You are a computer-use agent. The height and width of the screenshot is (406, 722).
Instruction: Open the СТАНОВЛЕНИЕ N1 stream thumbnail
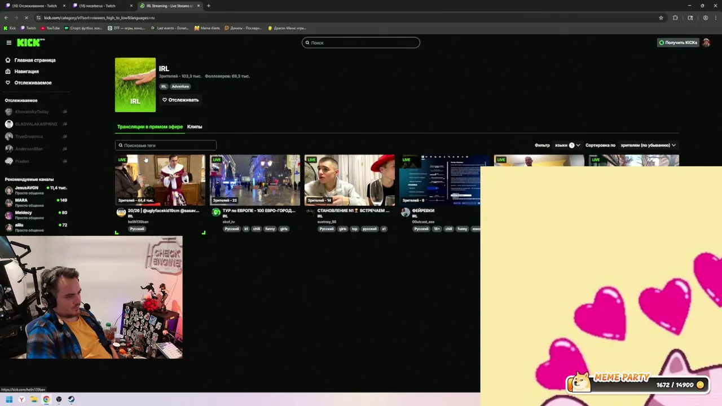(x=350, y=180)
